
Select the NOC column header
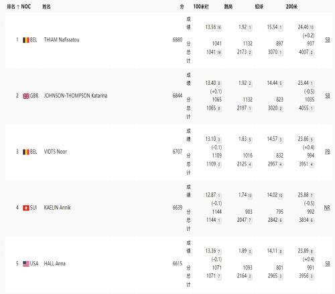pyautogui.click(x=25, y=7)
